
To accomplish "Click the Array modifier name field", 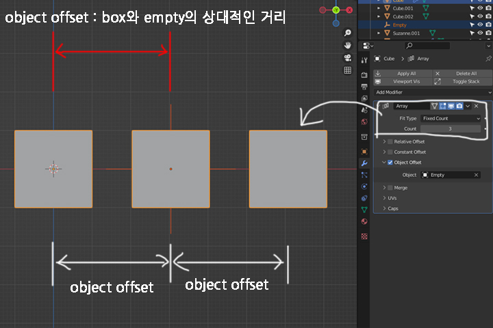I will 411,106.
